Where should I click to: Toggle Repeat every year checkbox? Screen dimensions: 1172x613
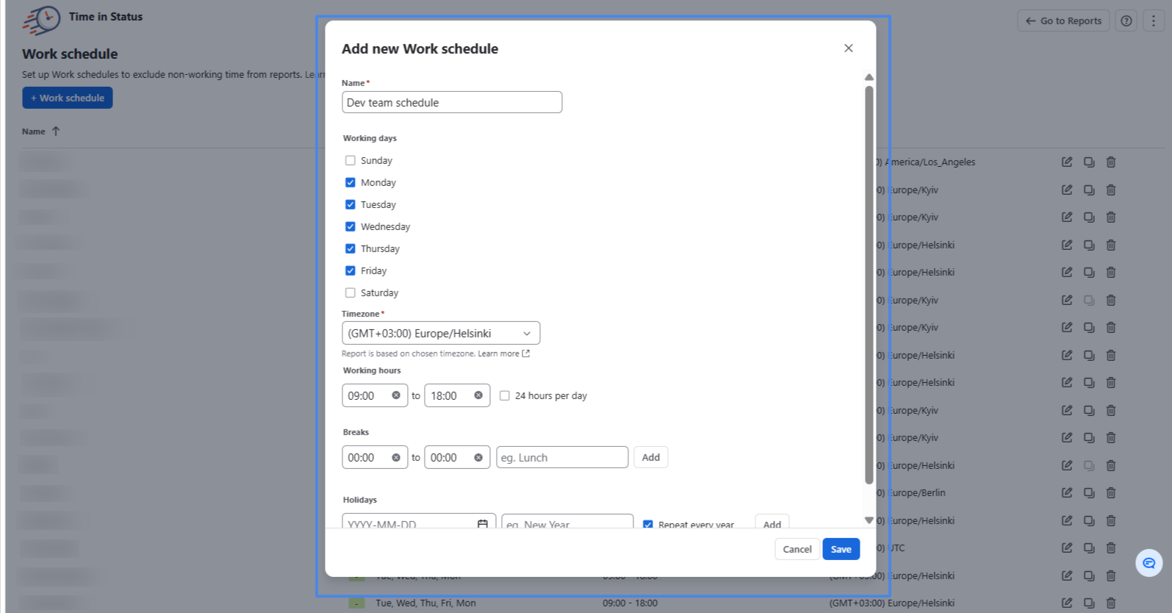(x=648, y=525)
